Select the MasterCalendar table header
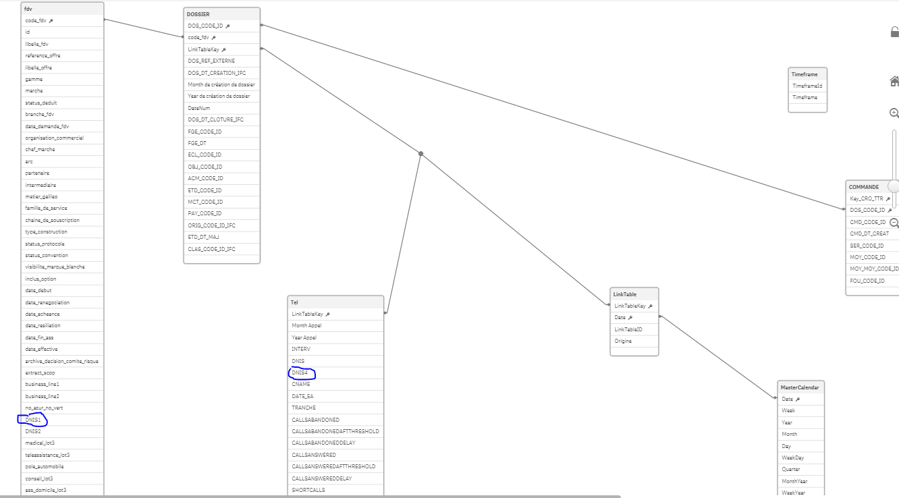Viewport: 899px width, 498px height. point(801,387)
